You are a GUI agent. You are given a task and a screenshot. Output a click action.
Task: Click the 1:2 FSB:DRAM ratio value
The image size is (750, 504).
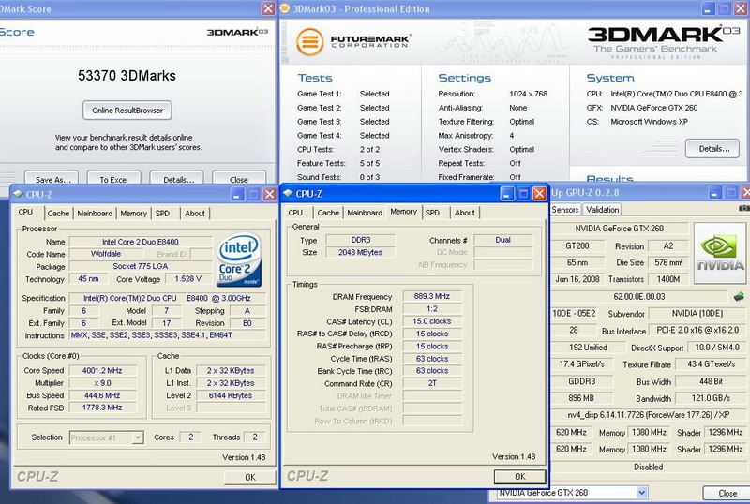(x=432, y=309)
